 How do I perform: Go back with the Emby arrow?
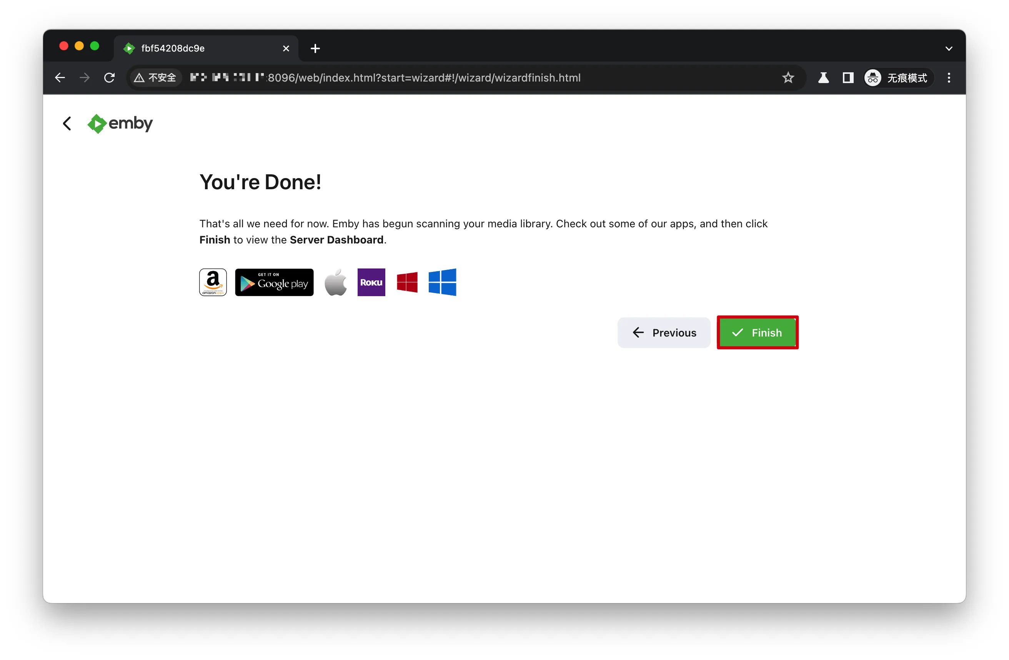(67, 123)
